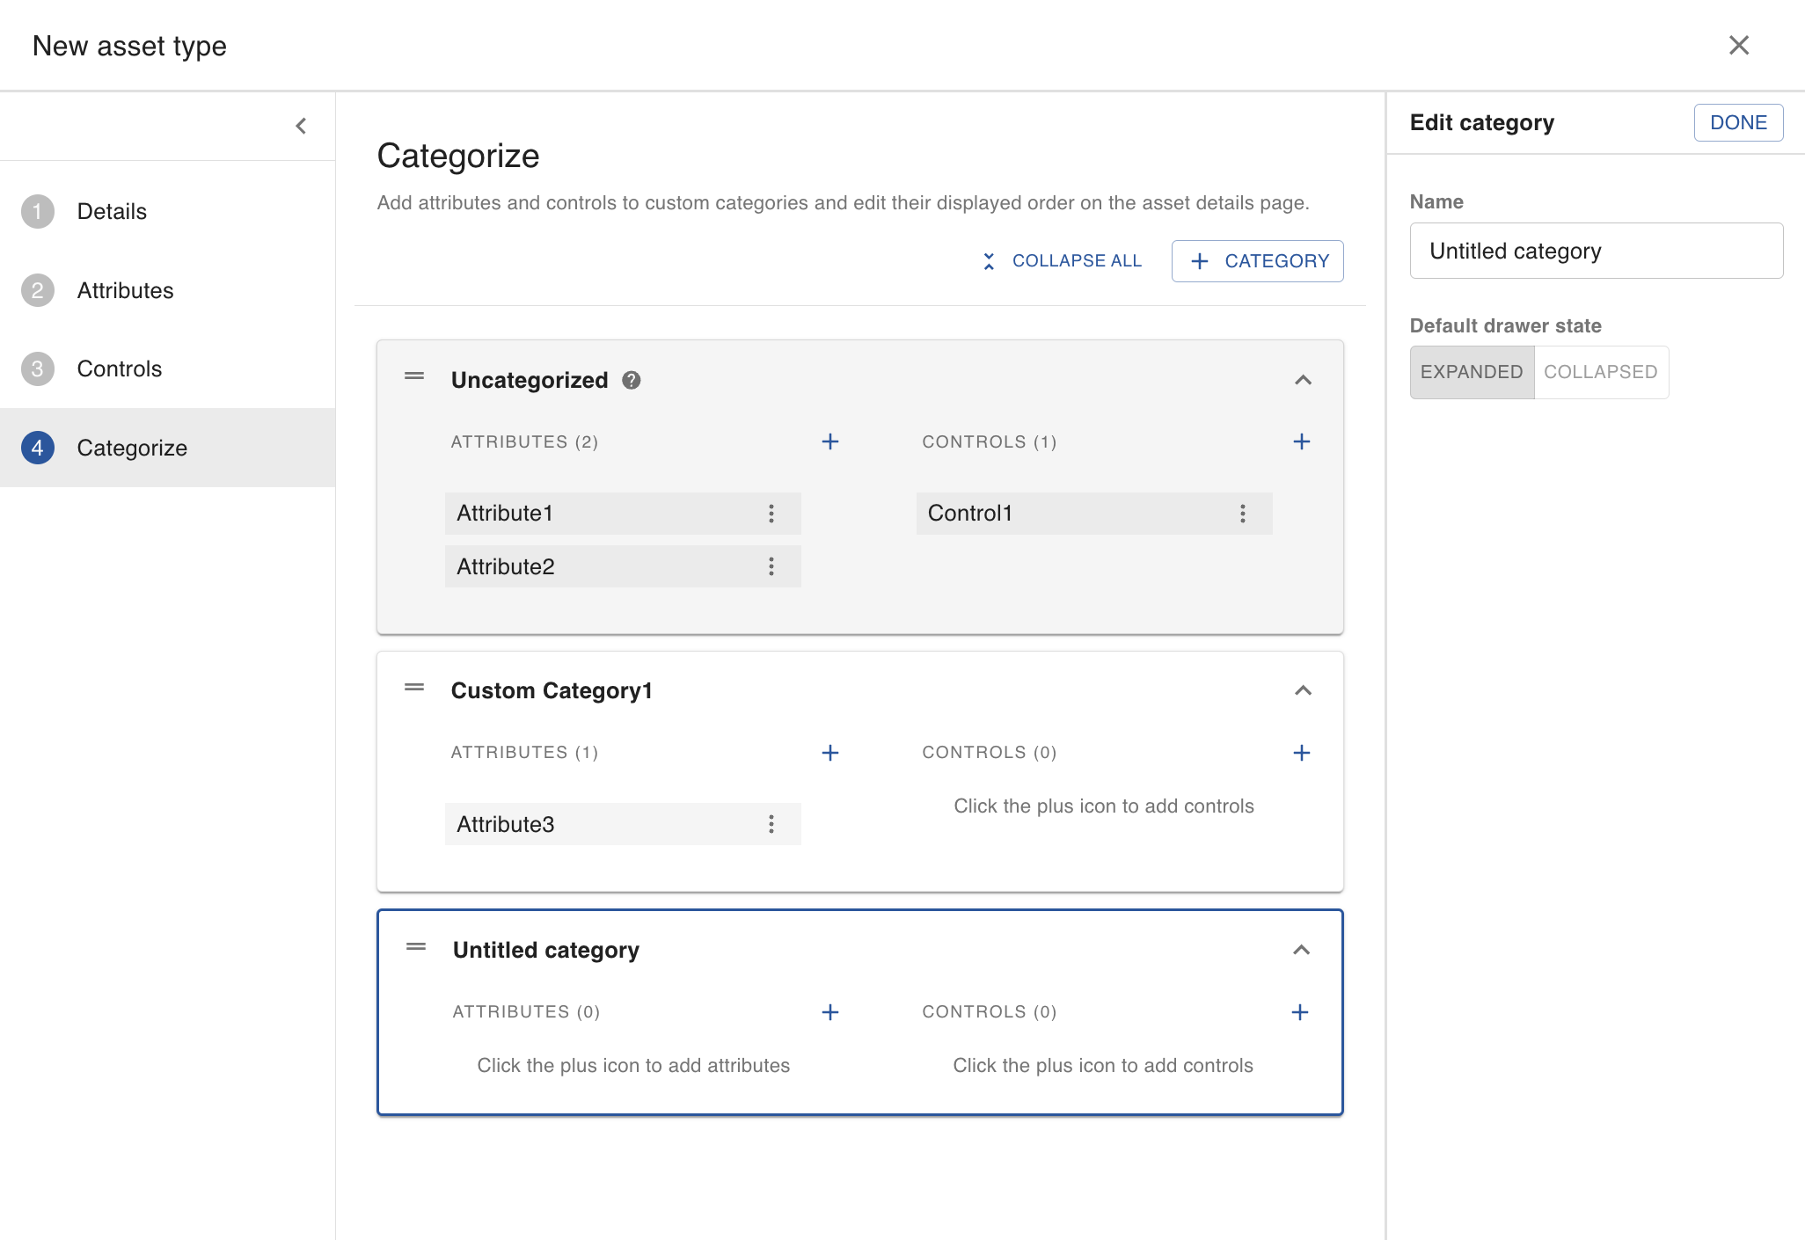Viewport: 1805px width, 1240px height.
Task: Click help icon next to Uncategorized
Action: point(631,380)
